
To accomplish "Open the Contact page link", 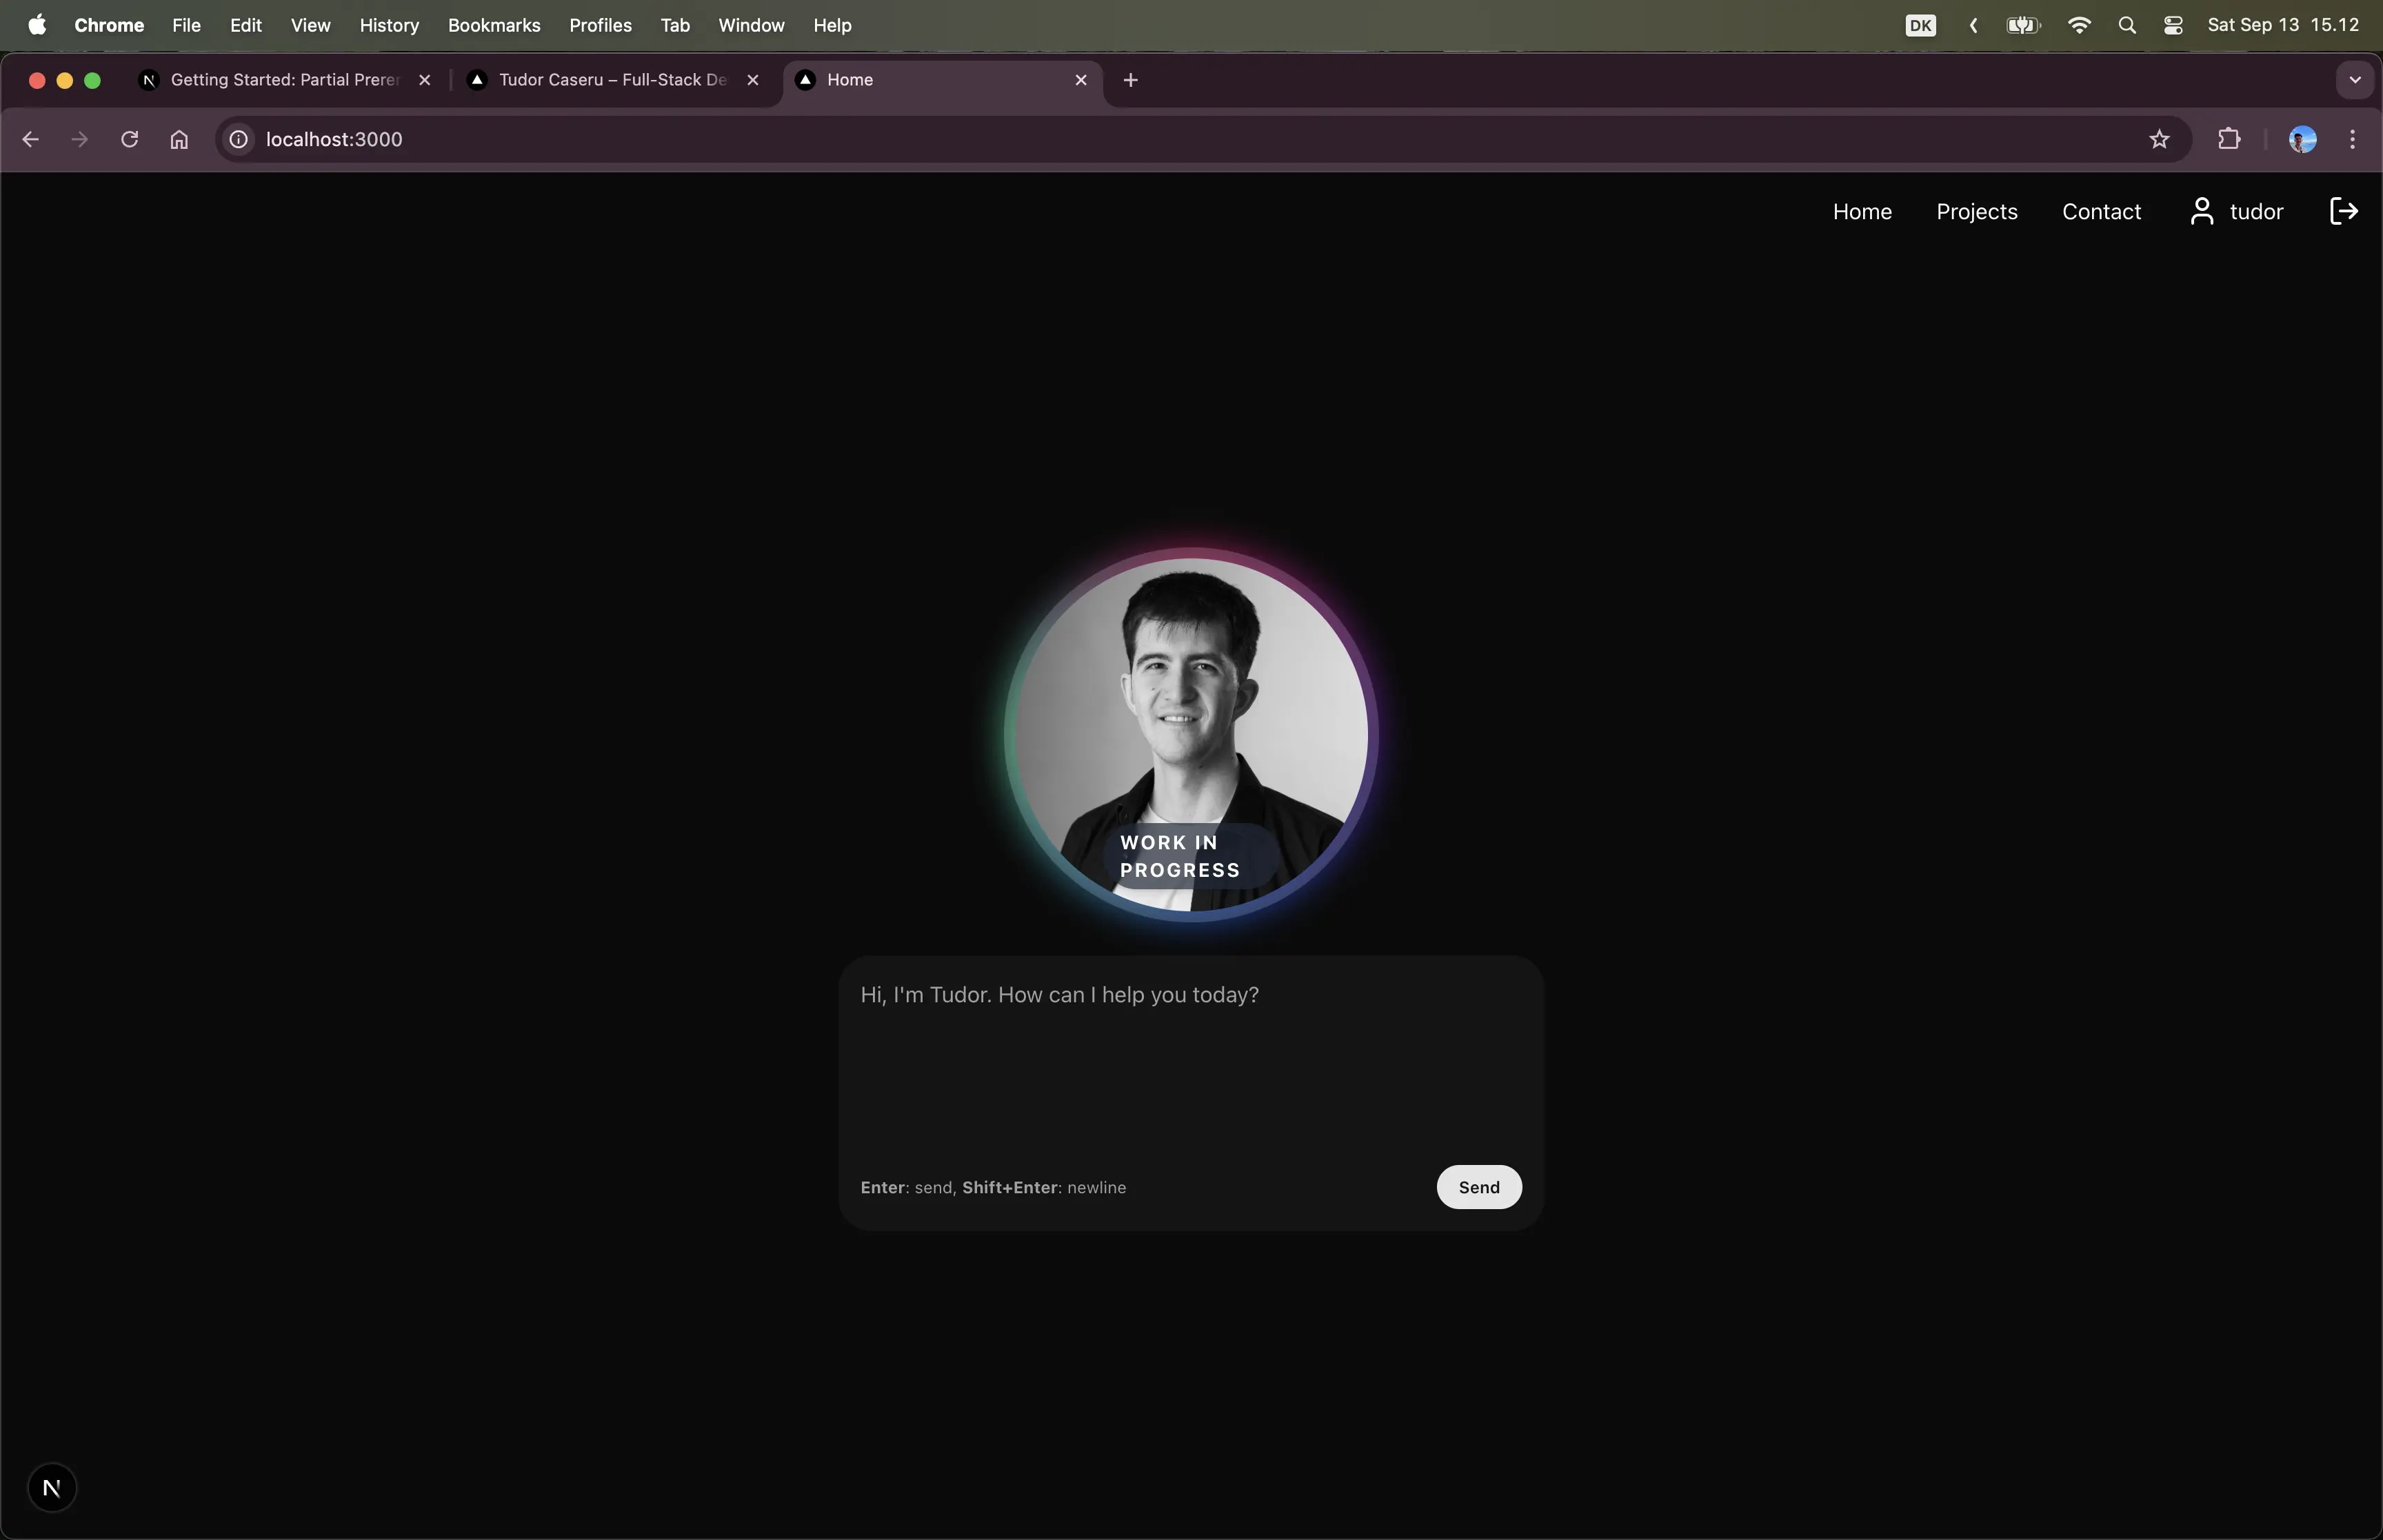I will [x=2101, y=211].
